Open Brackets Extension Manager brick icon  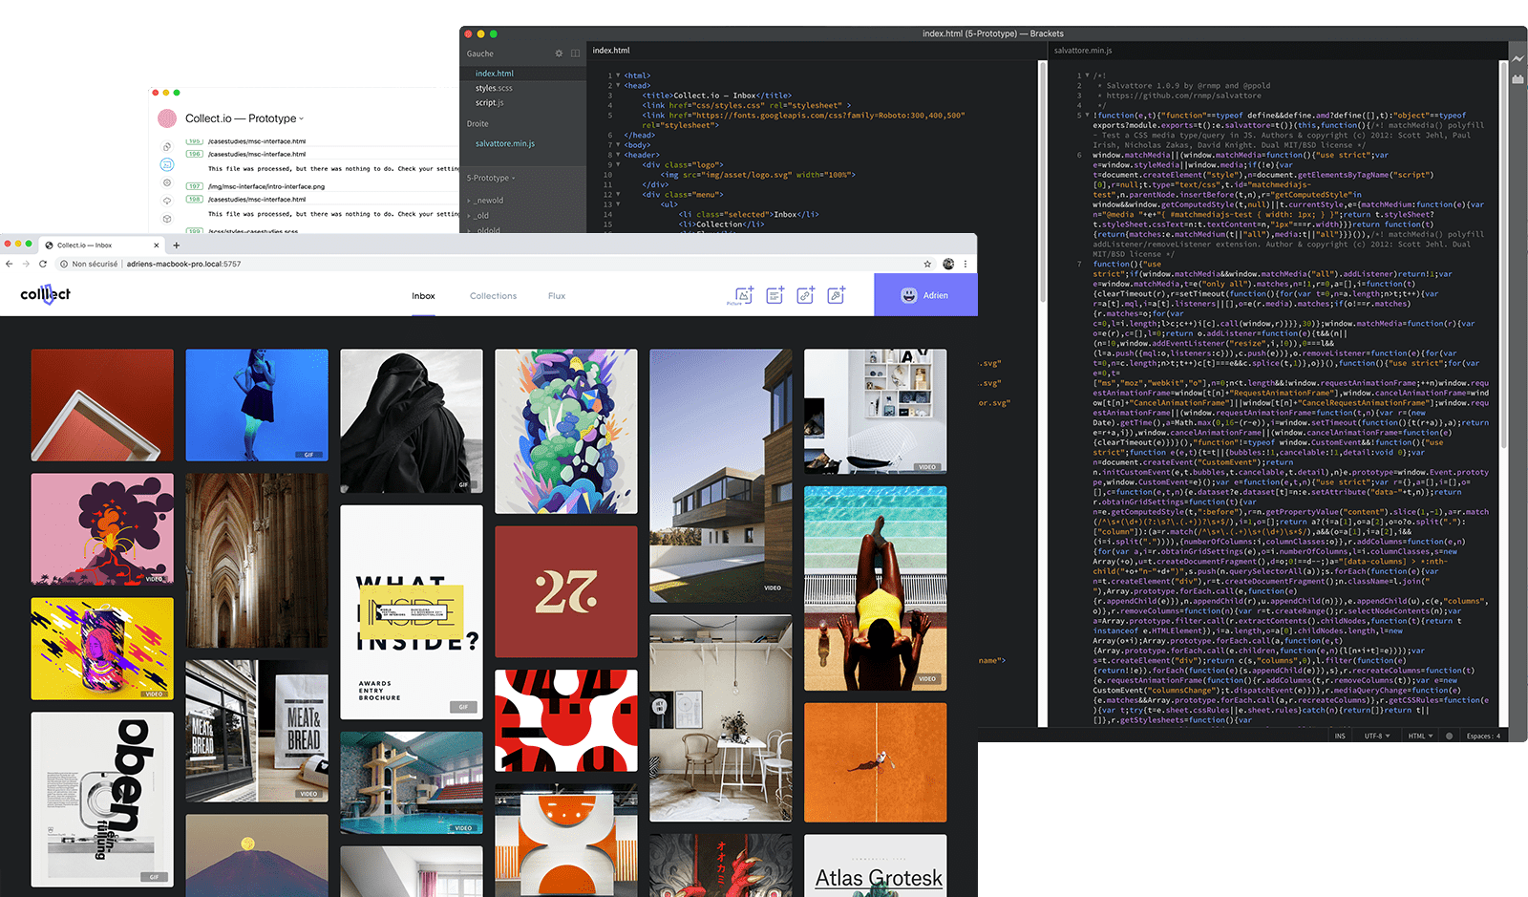point(1517,79)
